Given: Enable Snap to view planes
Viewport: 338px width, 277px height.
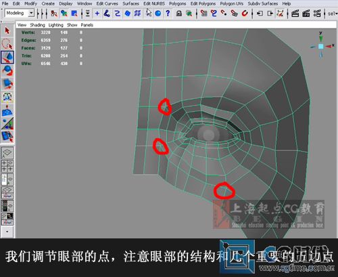Looking at the screenshot, I should [234, 14].
